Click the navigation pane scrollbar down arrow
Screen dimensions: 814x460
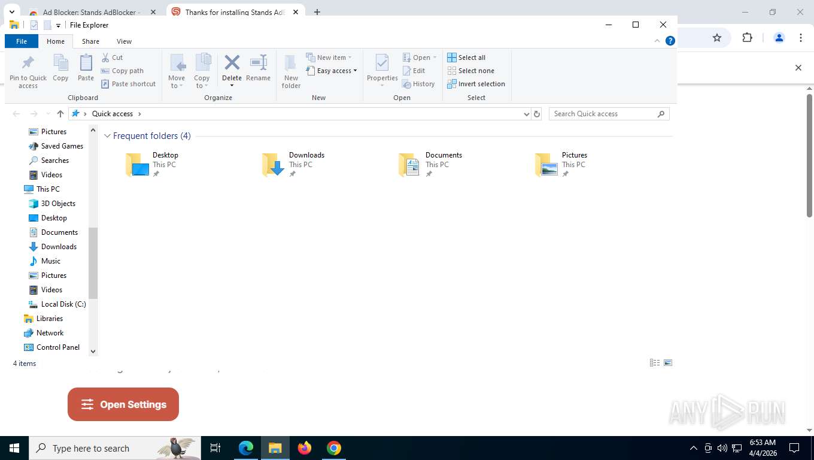[x=93, y=352]
